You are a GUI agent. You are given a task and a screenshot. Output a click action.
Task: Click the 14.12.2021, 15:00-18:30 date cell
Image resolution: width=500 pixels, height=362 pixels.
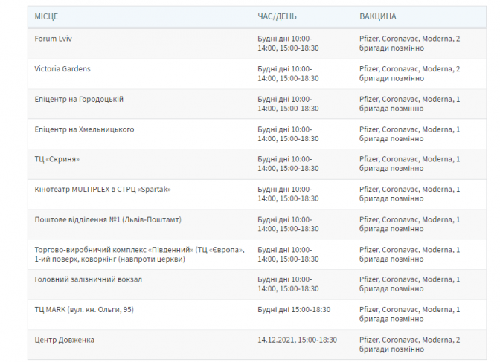coord(297,340)
